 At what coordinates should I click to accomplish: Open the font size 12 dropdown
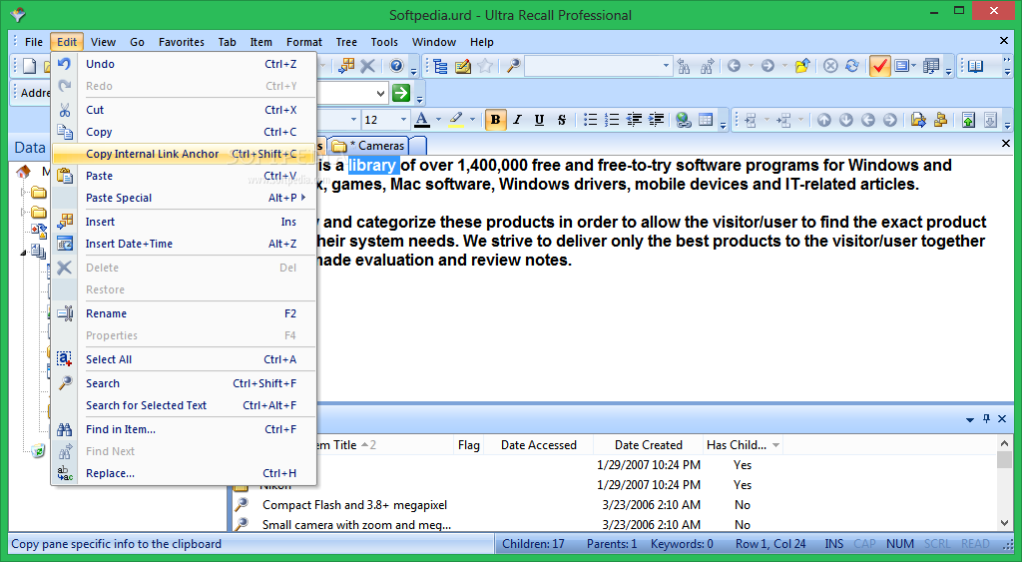[403, 120]
